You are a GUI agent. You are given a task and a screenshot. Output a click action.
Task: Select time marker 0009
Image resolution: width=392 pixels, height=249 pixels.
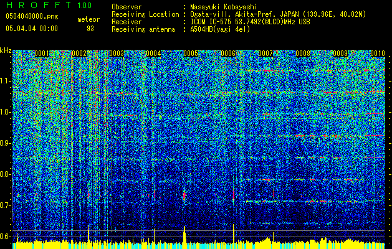tap(340, 54)
